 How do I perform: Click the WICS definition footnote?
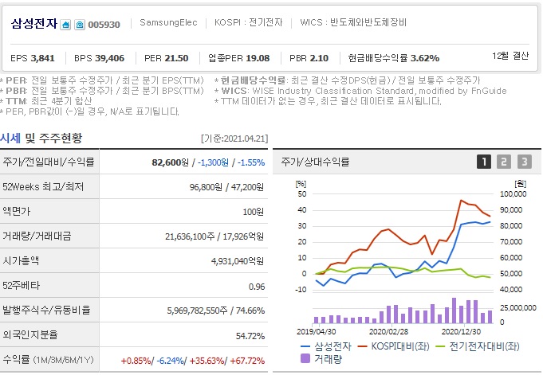click(x=360, y=91)
